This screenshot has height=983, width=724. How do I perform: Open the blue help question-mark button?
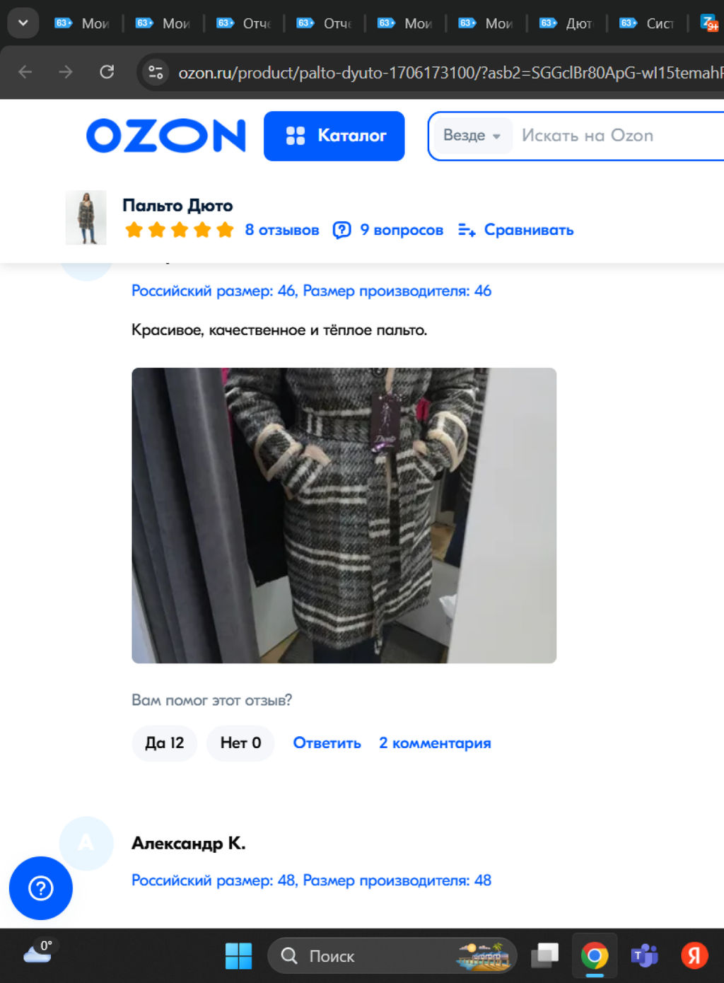(x=40, y=888)
